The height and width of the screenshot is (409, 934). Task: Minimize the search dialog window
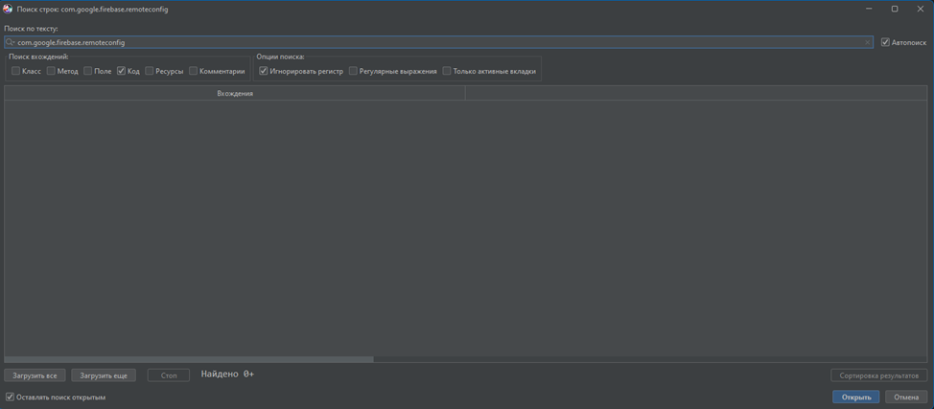(869, 9)
